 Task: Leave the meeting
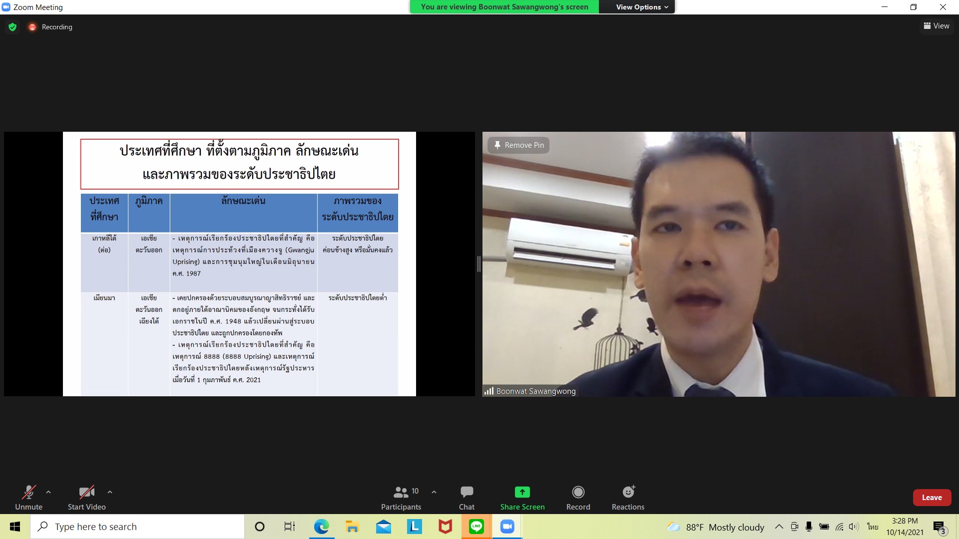[x=932, y=498]
